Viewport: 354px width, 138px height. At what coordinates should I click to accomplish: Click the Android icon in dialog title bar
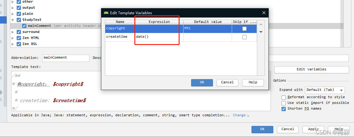point(106,13)
